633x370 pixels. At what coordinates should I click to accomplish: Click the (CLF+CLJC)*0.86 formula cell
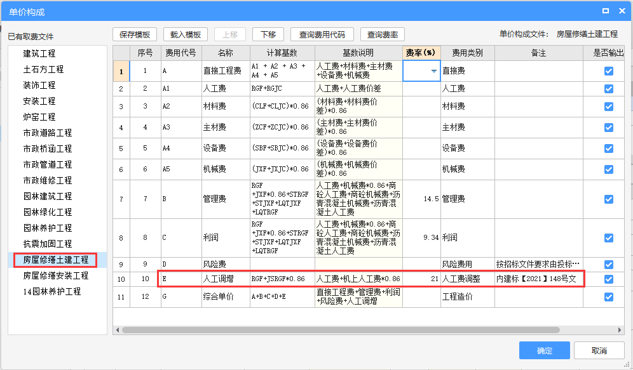click(x=282, y=107)
